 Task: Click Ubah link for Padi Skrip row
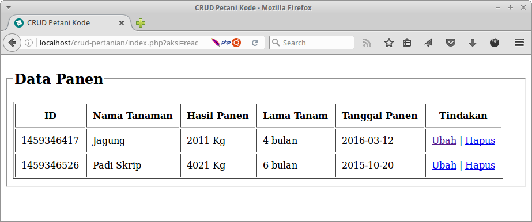tap(444, 165)
